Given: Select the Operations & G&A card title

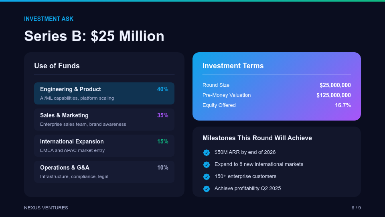Looking at the screenshot, I should [x=65, y=168].
